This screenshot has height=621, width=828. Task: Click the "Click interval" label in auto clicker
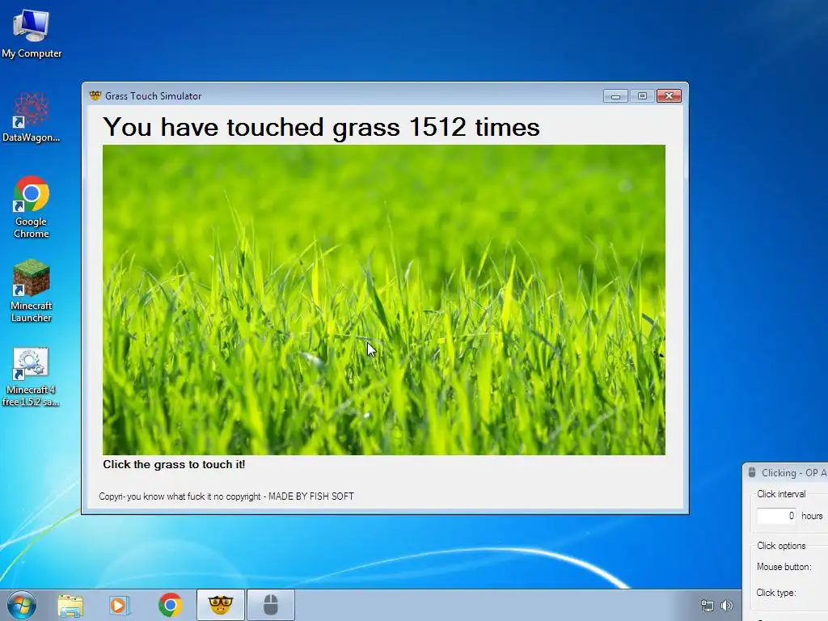[x=781, y=494]
